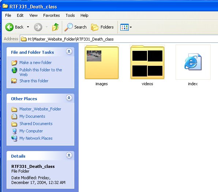Open the Back history dropdown arrow
The height and width of the screenshot is (192, 218).
click(28, 27)
